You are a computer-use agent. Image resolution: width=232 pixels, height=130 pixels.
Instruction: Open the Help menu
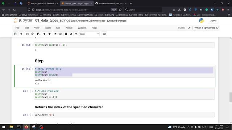(x=94, y=28)
